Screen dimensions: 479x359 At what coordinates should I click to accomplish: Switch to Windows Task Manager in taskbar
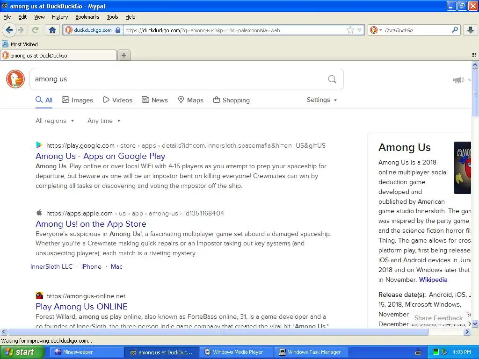[x=312, y=352]
